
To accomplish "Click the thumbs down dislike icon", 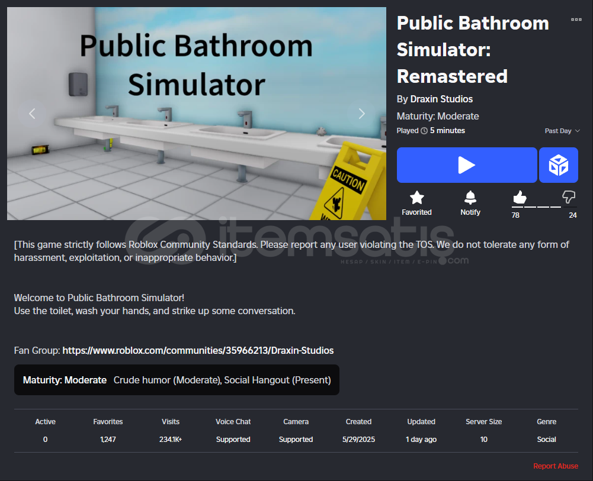I will click(x=569, y=197).
